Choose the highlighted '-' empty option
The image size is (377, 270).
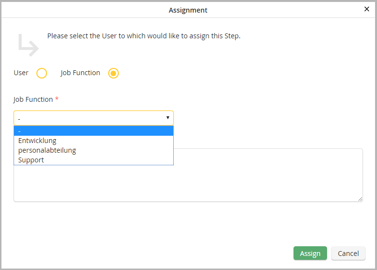[x=93, y=131]
